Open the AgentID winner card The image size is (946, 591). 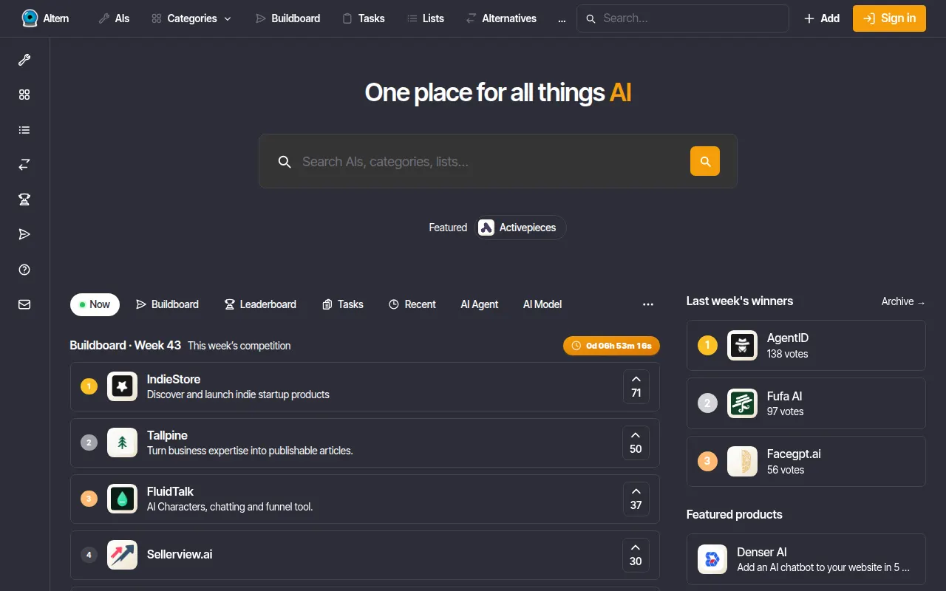[x=806, y=345]
